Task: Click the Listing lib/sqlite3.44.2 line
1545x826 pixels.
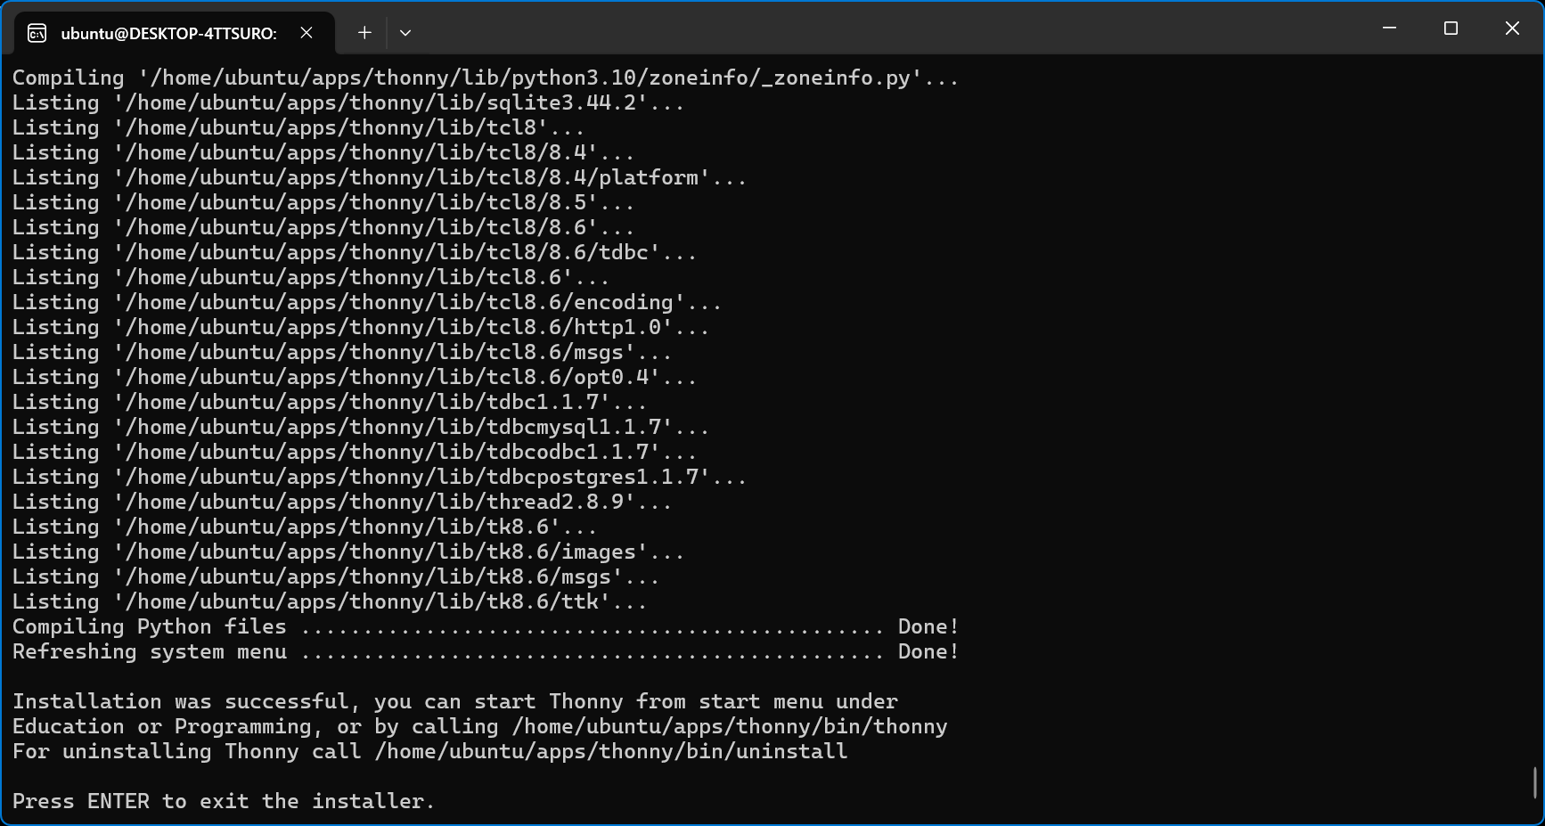Action: 348,102
